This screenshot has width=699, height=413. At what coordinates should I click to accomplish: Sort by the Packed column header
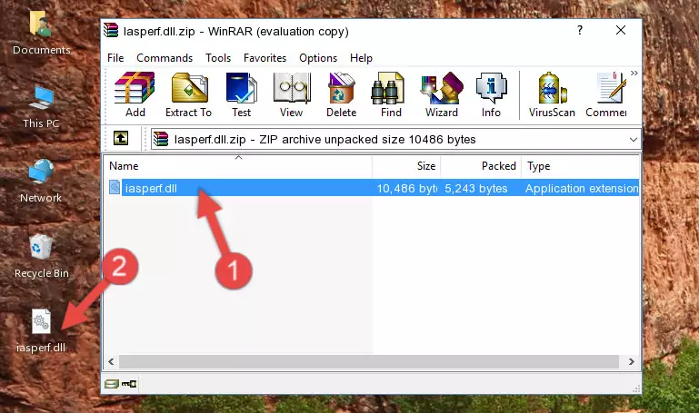(481, 166)
